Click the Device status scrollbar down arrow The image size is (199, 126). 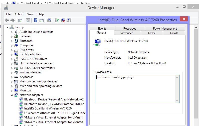click(177, 101)
